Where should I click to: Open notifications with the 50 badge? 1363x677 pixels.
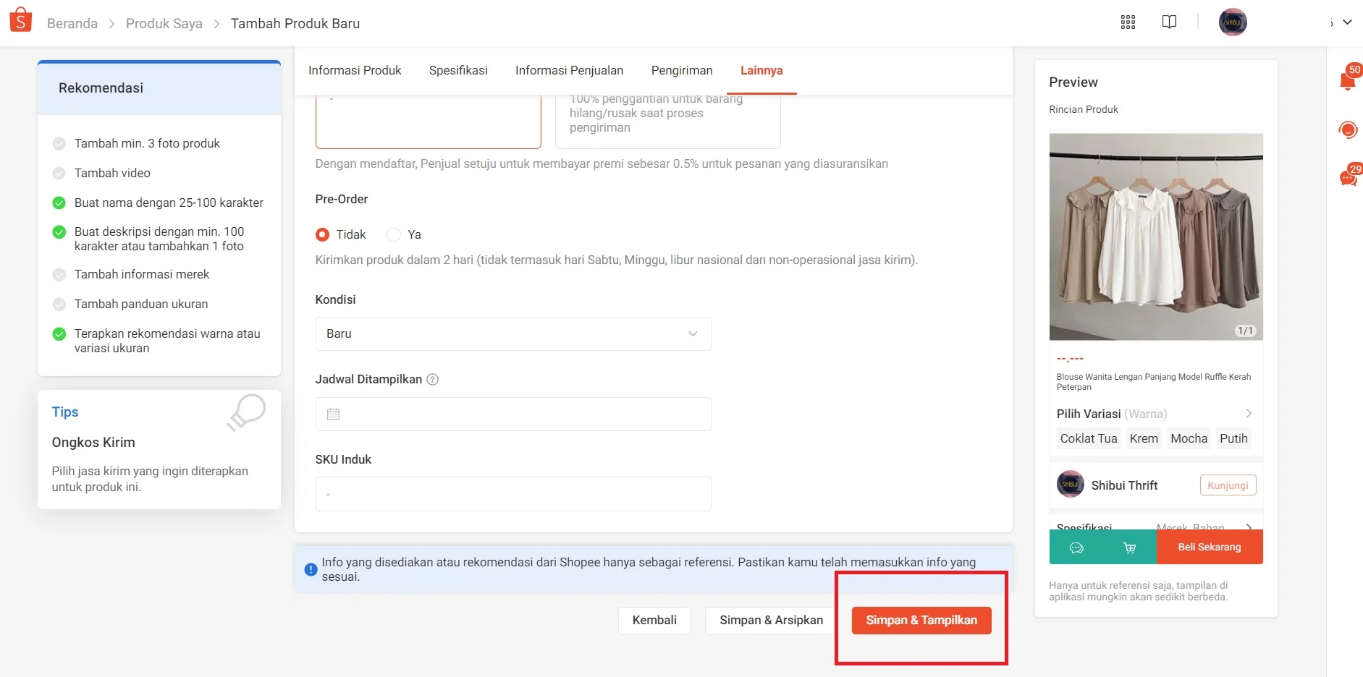1347,80
